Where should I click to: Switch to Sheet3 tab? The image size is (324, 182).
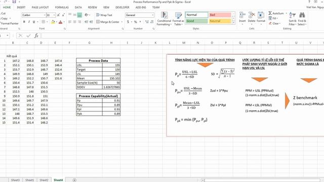(15, 180)
